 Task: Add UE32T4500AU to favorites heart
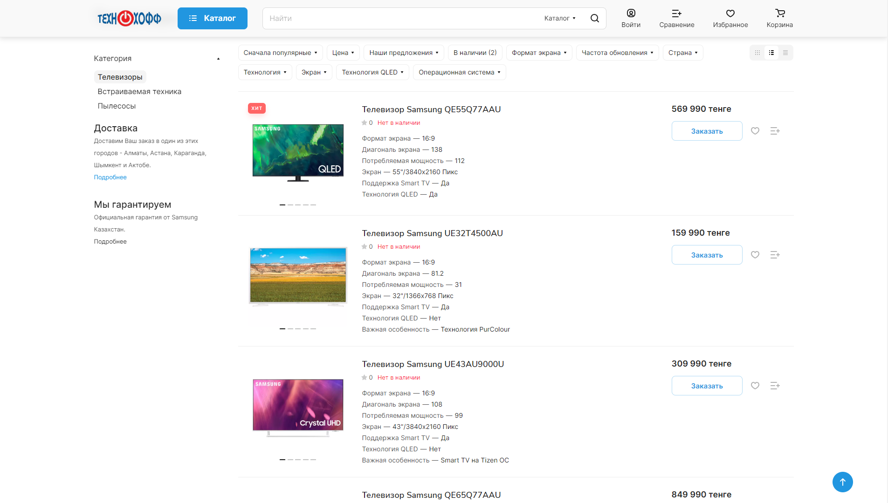pyautogui.click(x=755, y=255)
